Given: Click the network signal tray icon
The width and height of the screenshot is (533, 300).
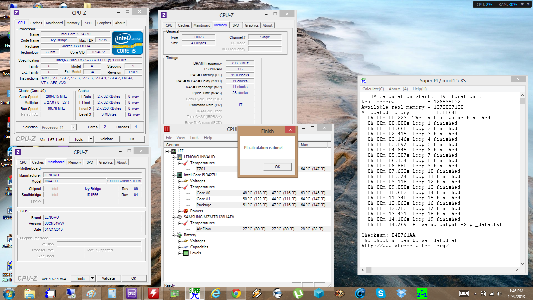Looking at the screenshot, I should (491, 294).
